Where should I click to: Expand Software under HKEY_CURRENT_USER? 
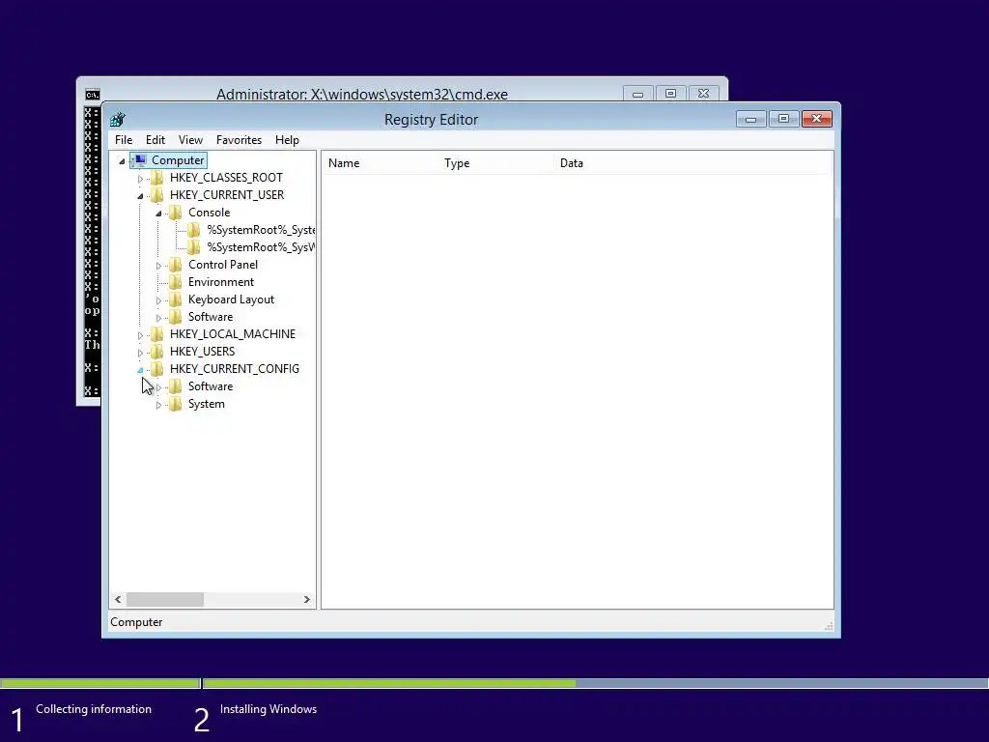coord(159,318)
